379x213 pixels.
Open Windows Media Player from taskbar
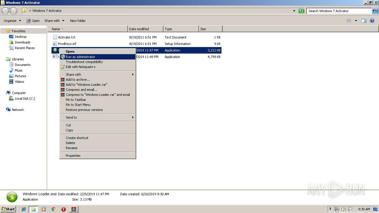point(44,209)
